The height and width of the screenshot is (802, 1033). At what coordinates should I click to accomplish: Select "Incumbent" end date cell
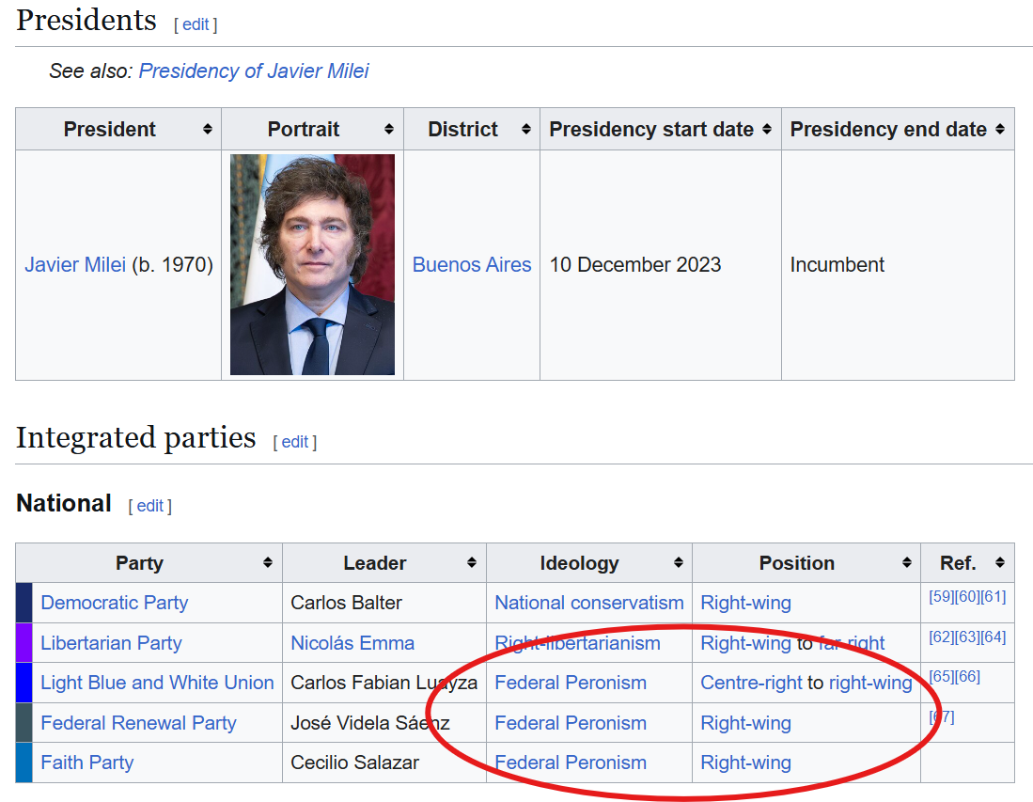pyautogui.click(x=898, y=264)
